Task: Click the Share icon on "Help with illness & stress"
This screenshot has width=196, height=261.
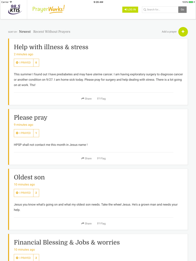Action: 87,98
